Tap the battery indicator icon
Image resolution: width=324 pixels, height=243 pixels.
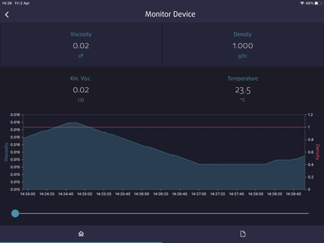(318, 3)
